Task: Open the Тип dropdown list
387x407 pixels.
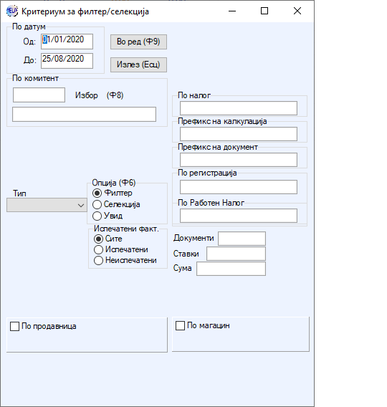Action: 47,205
